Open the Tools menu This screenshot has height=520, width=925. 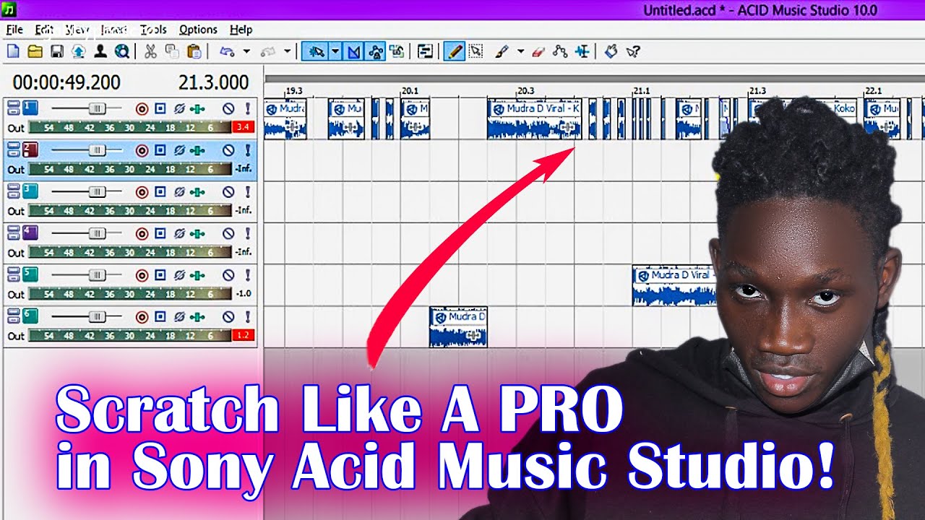tap(153, 30)
